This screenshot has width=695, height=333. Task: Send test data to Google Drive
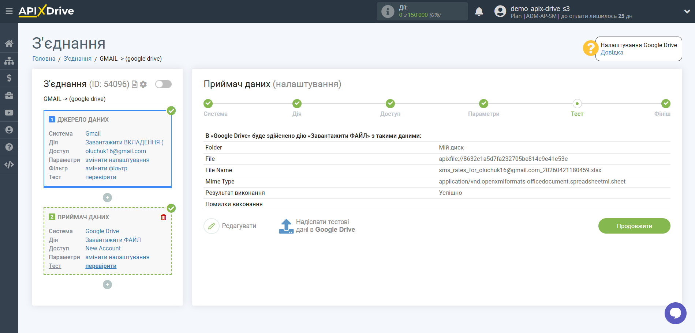point(317,226)
